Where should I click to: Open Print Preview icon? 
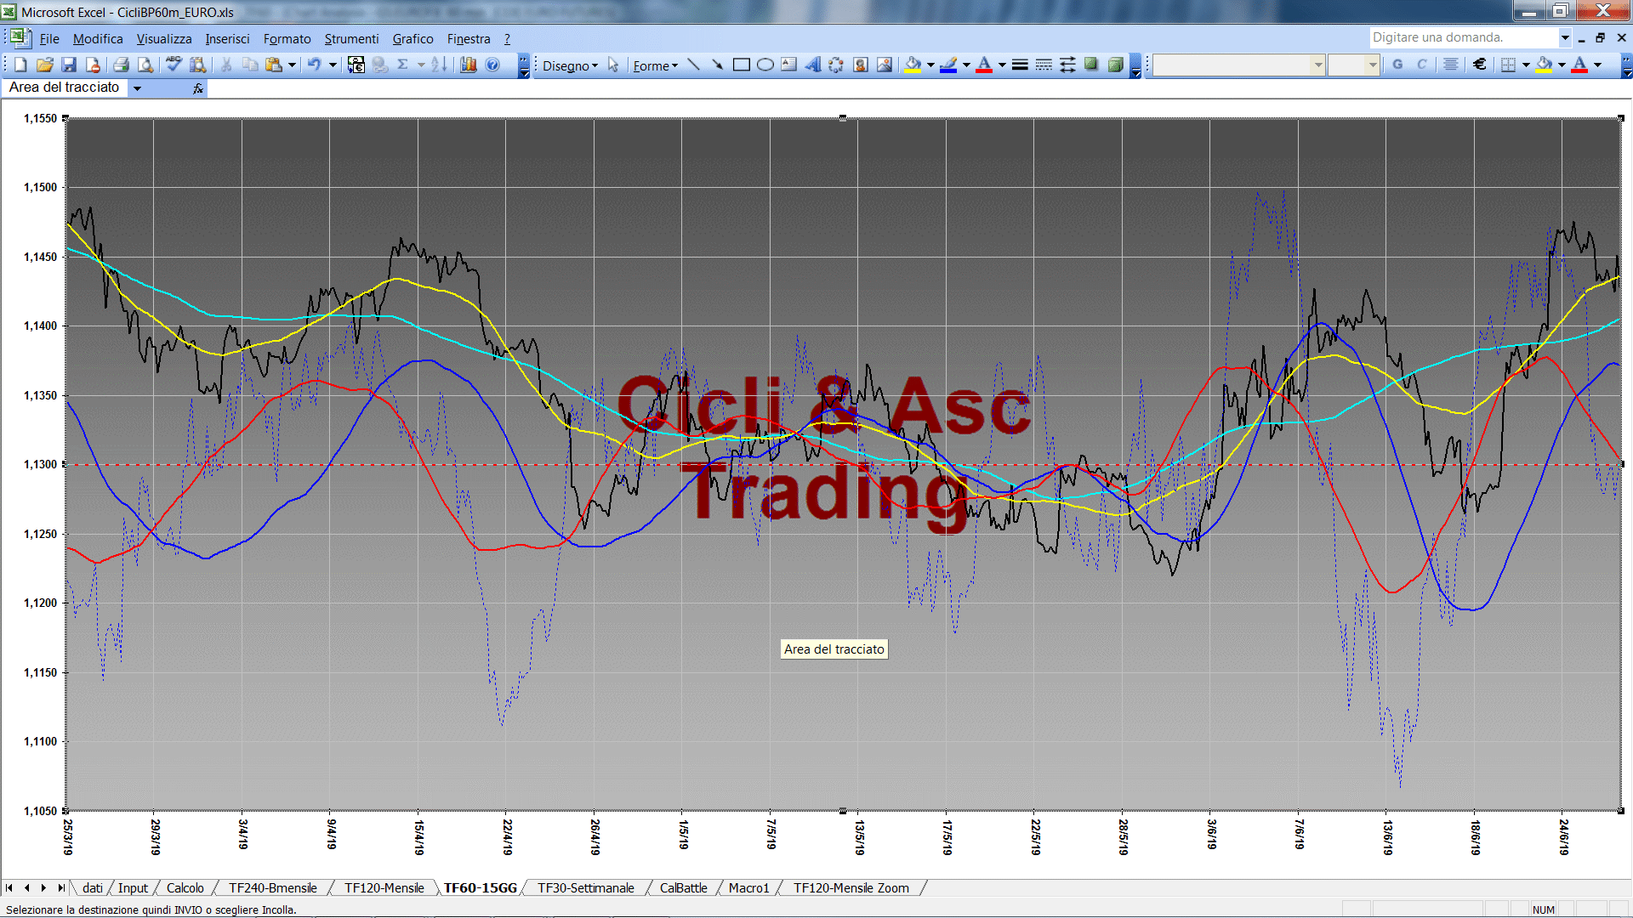145,65
